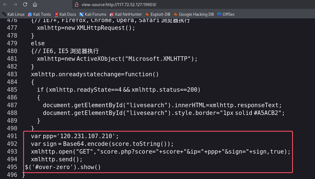Open the browser home page
Viewport: 315px width, 179px height.
point(35,4)
